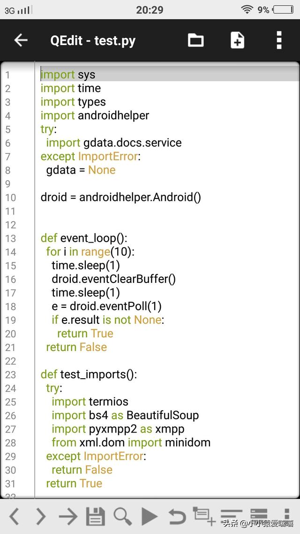Tap the 'droid = androidhelper.Android()' line
The width and height of the screenshot is (300, 534).
(120, 197)
